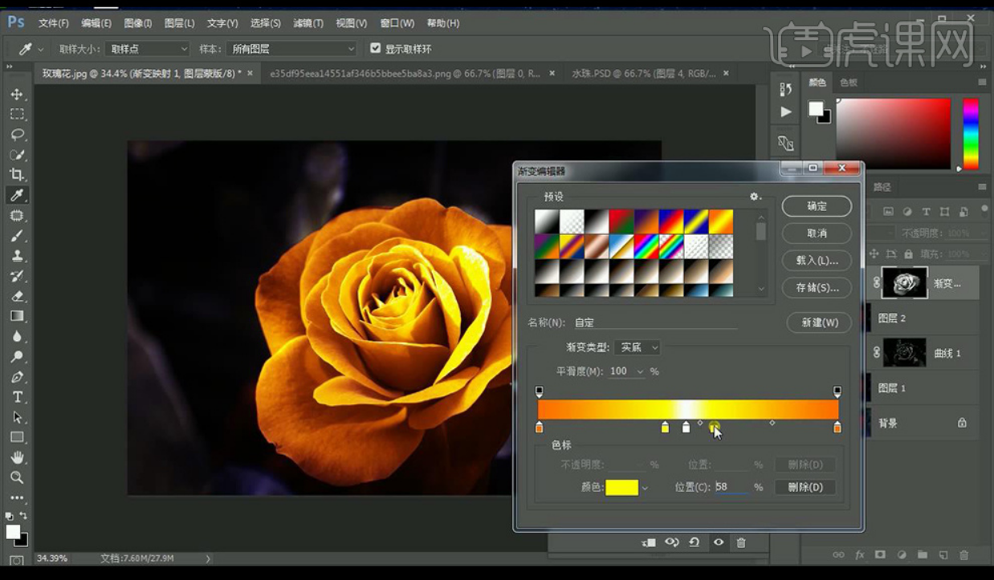994x580 pixels.
Task: Select the Blur tool
Action: coord(17,336)
